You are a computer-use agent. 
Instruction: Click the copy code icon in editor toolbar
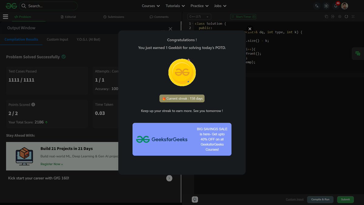[326, 17]
